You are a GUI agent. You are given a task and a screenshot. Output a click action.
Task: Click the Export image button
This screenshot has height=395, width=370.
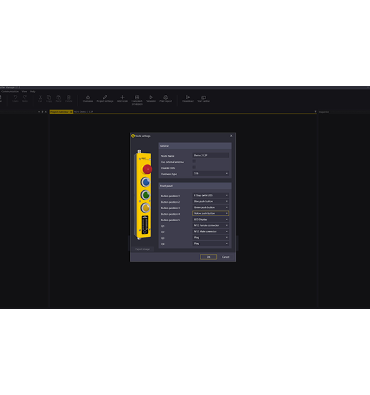click(x=142, y=249)
